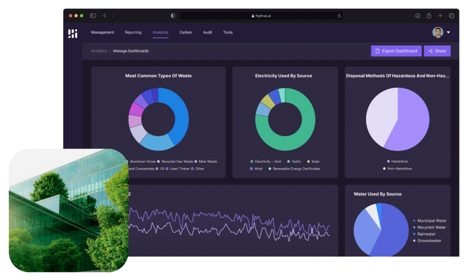This screenshot has width=470, height=277.
Task: Toggle Renewable Energy Certificates legend item
Action: click(x=294, y=169)
